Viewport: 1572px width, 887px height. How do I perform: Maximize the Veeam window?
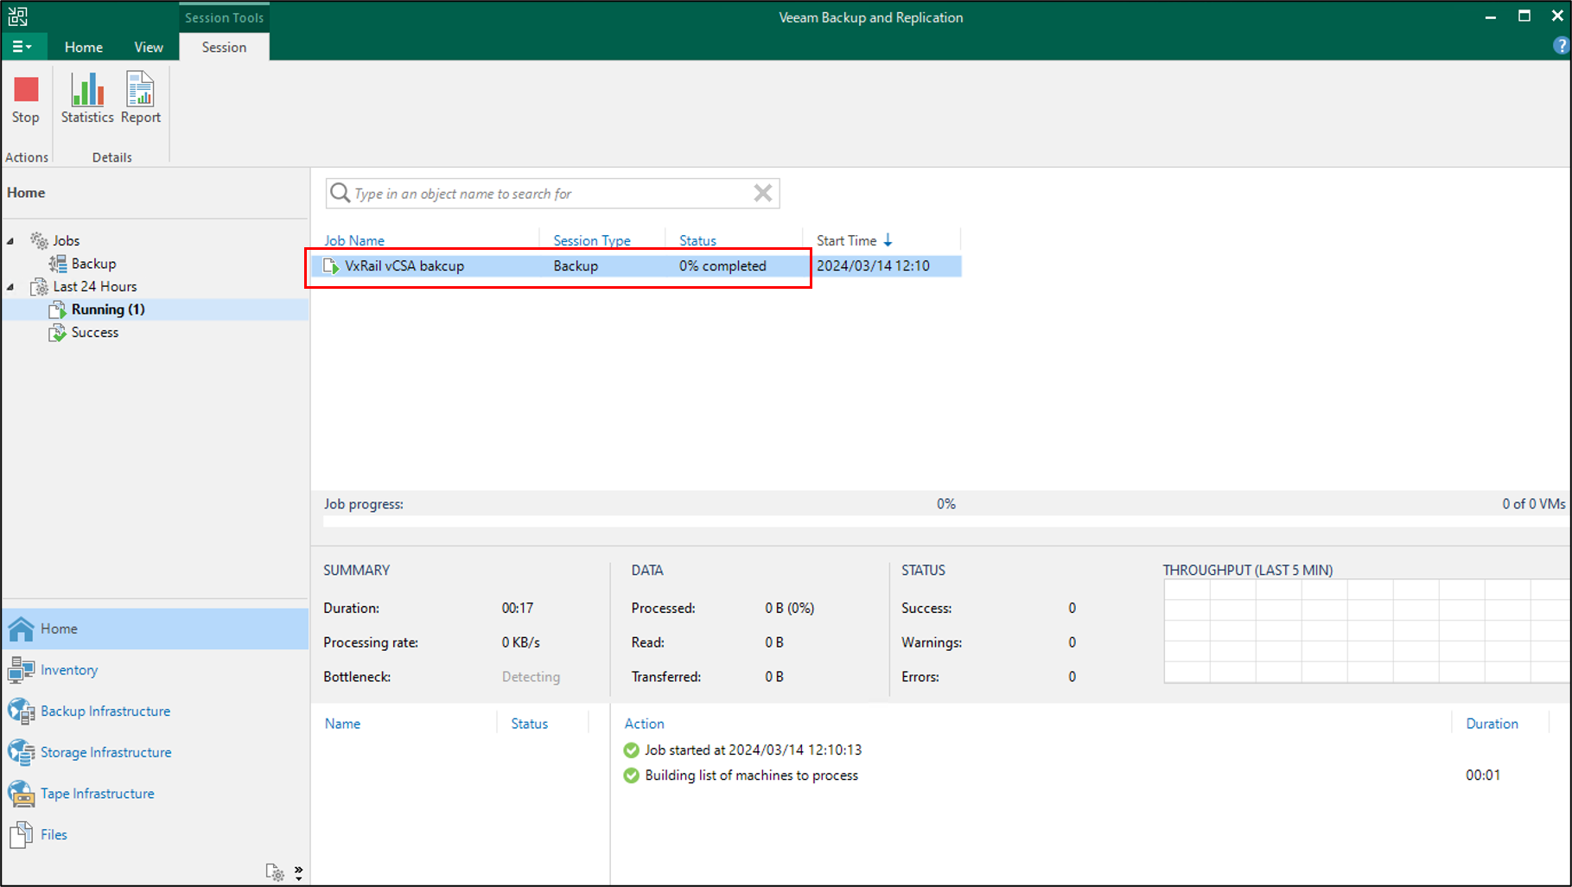click(1524, 16)
